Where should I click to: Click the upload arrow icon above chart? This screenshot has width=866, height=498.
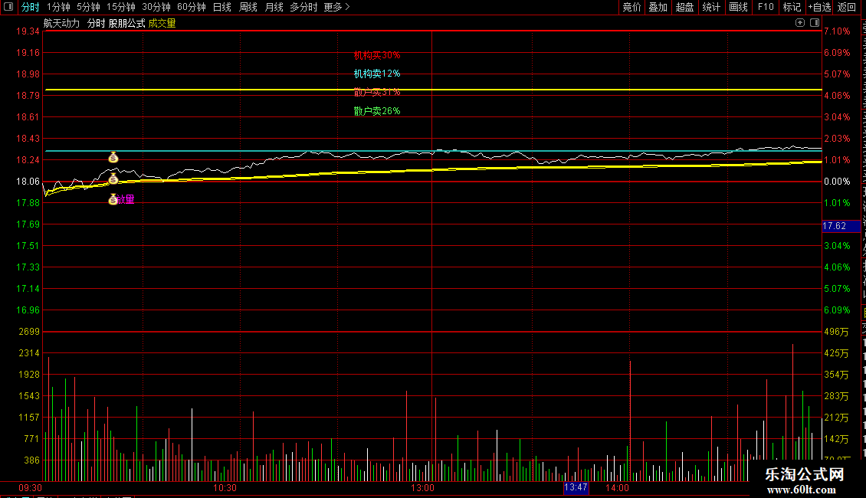[800, 23]
